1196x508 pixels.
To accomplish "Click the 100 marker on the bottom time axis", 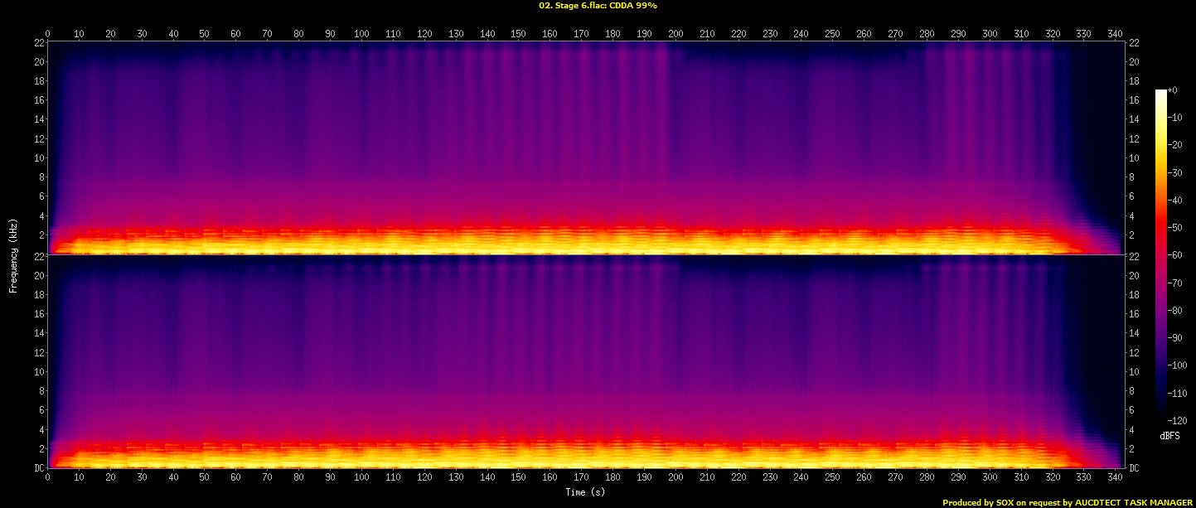I will [x=361, y=477].
